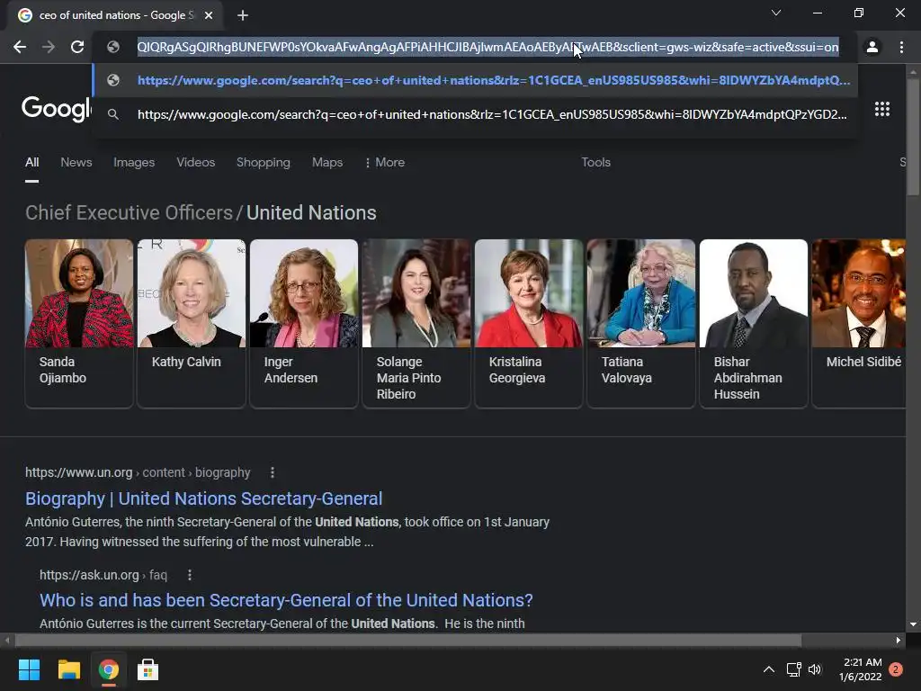Click the network tray icon

pos(793,669)
